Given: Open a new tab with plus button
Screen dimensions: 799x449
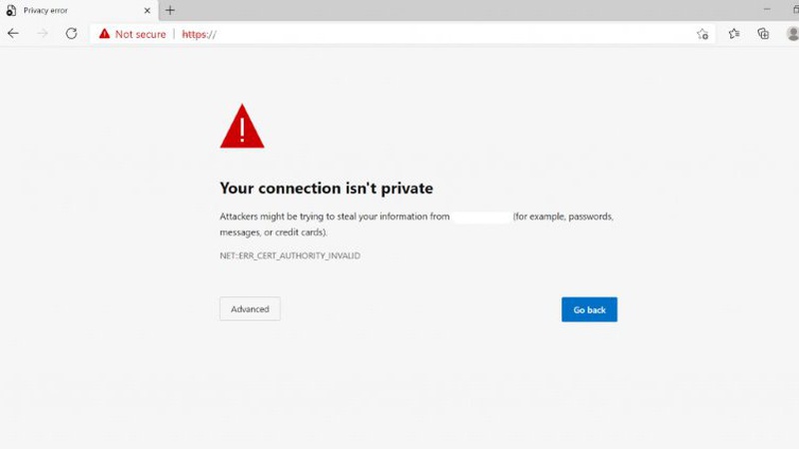Looking at the screenshot, I should tap(170, 10).
